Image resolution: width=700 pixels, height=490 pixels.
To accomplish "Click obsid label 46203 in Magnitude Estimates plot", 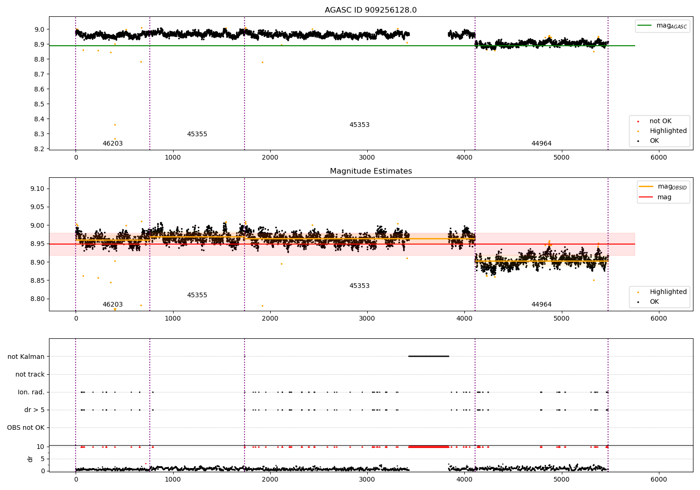I will [112, 305].
